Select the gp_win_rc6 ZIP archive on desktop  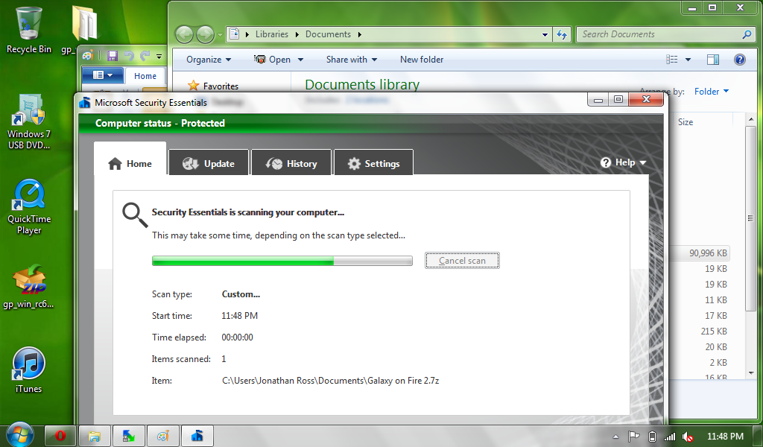coord(29,287)
